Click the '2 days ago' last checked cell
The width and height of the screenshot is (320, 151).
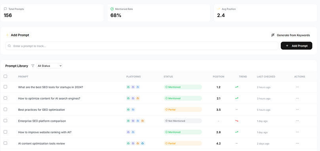(263, 143)
